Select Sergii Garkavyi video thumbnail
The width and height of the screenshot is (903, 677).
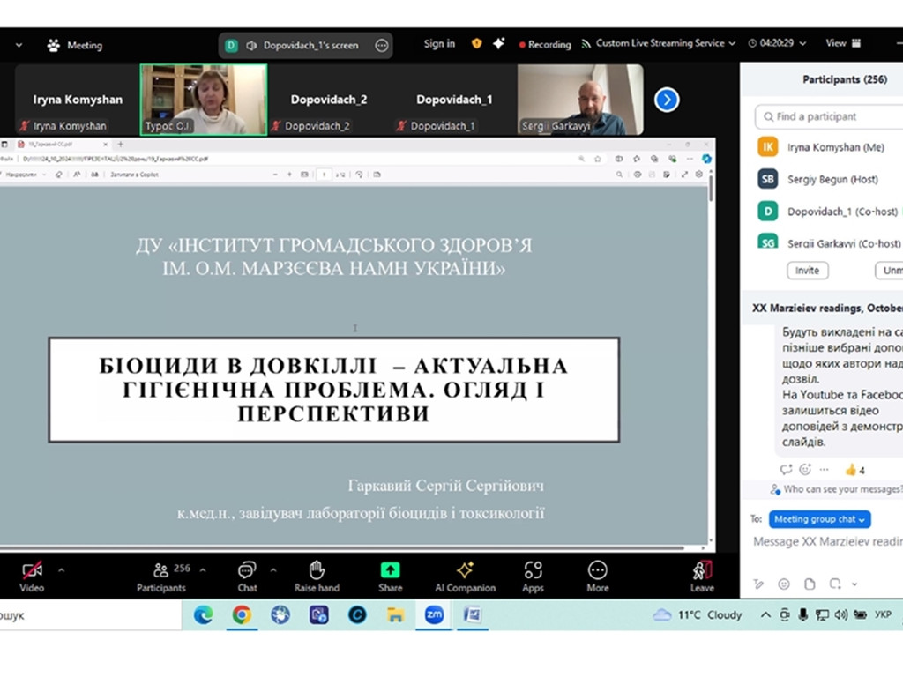(580, 100)
